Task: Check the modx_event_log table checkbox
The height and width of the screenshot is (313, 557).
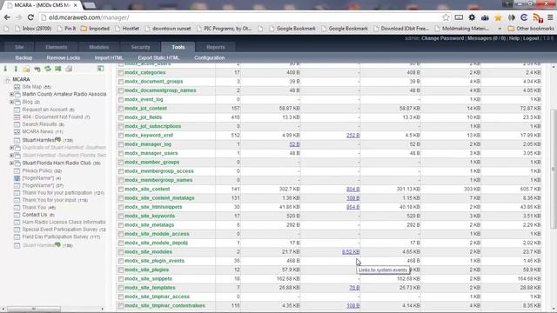Action: (x=121, y=100)
